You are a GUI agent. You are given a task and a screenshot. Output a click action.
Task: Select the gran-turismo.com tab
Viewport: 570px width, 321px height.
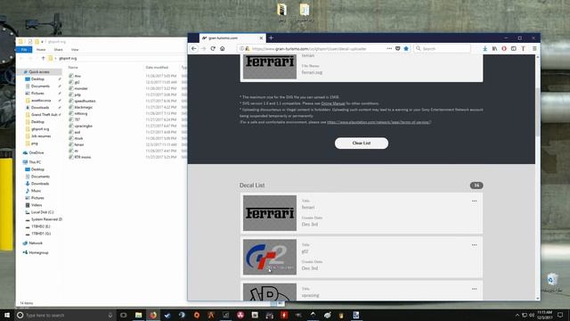(232, 37)
